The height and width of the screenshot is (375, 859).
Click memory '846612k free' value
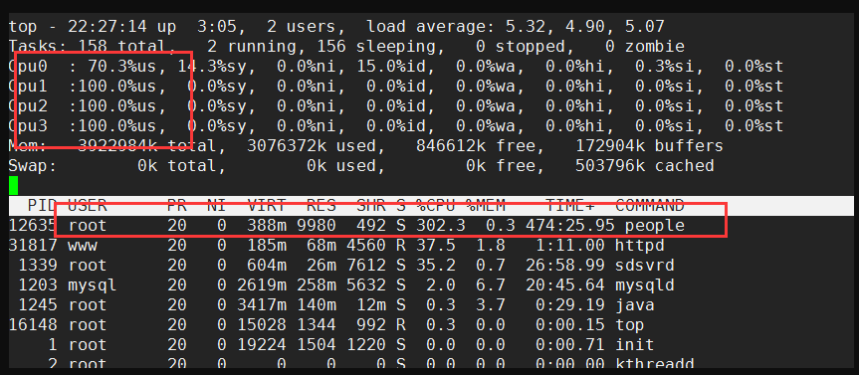(x=476, y=146)
